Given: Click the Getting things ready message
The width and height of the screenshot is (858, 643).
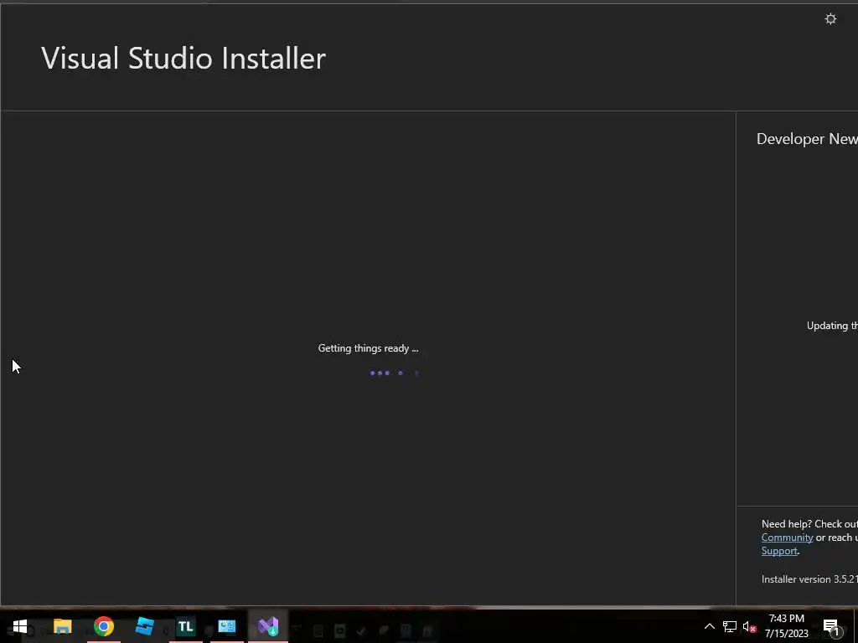Looking at the screenshot, I should [368, 348].
